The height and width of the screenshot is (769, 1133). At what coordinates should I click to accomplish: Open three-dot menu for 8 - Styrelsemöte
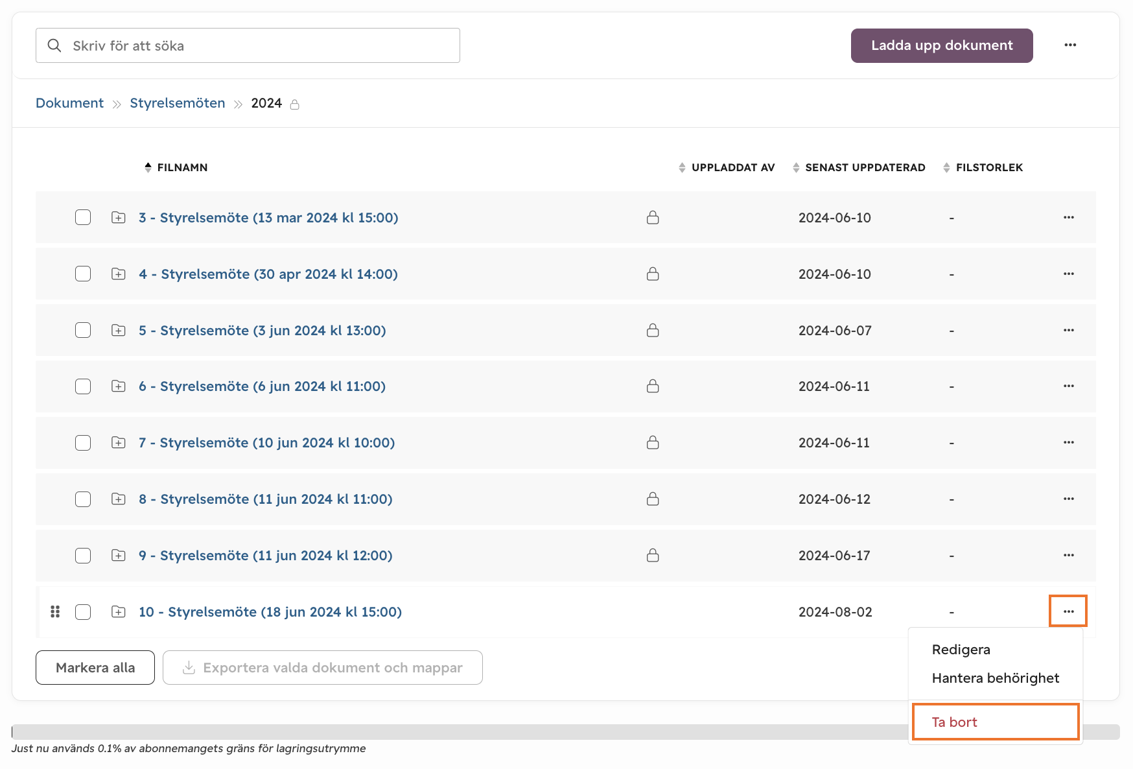point(1069,499)
